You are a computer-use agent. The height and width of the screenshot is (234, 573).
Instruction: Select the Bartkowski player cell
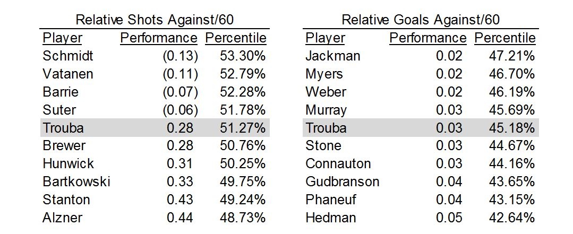pos(76,181)
